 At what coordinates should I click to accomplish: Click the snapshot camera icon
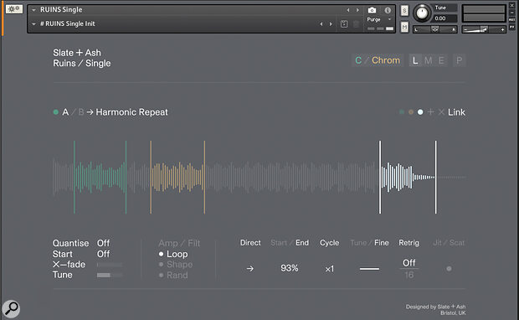coord(372,10)
